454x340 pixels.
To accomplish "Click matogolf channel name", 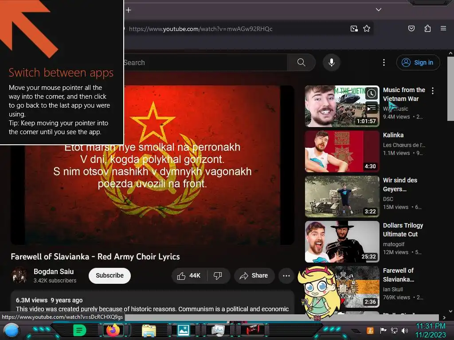I will click(394, 244).
